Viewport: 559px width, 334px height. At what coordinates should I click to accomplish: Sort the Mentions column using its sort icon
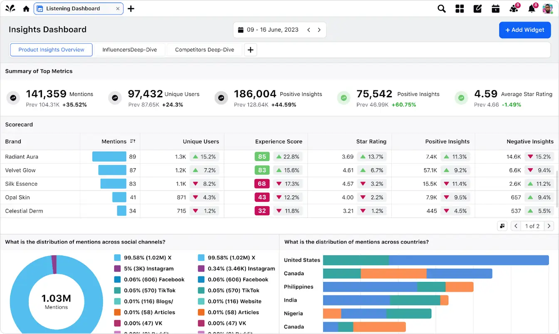[132, 141]
